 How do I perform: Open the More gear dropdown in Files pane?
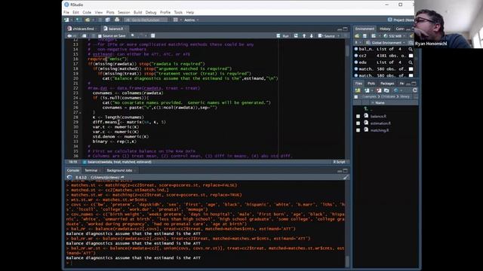pos(397,90)
